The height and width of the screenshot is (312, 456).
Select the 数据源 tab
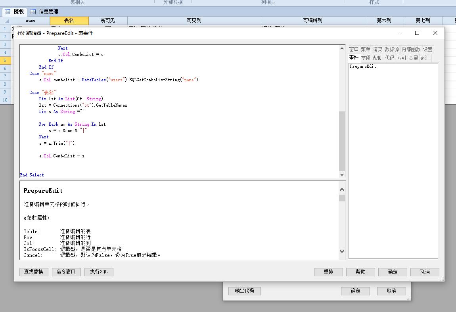pyautogui.click(x=392, y=49)
